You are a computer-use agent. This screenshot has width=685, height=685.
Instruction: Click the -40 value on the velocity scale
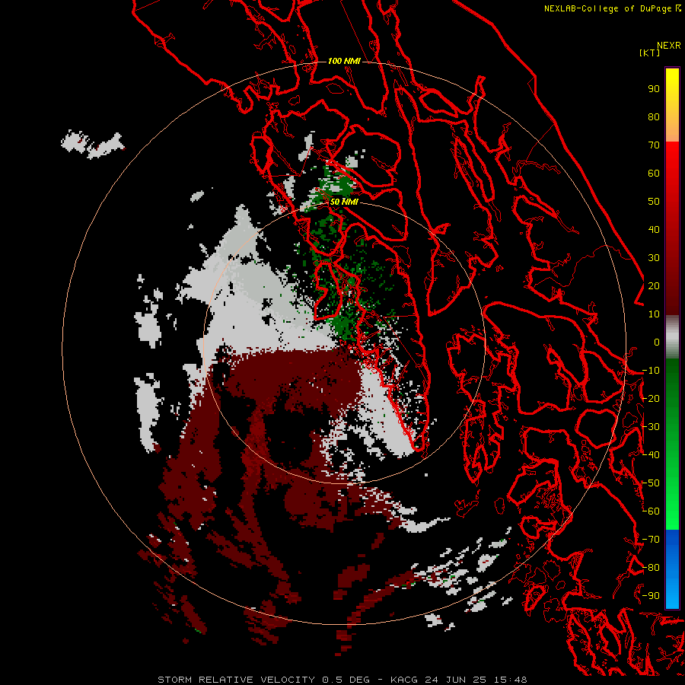coord(651,455)
